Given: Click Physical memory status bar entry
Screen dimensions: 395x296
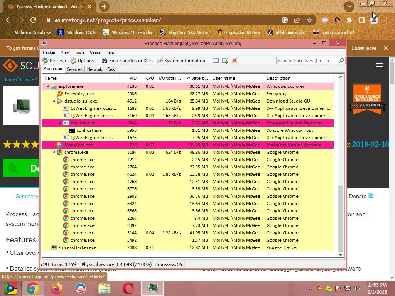Looking at the screenshot, I should (x=116, y=264).
